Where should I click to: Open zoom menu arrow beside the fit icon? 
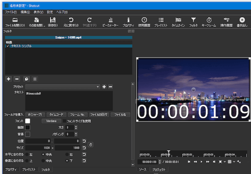[225, 162]
